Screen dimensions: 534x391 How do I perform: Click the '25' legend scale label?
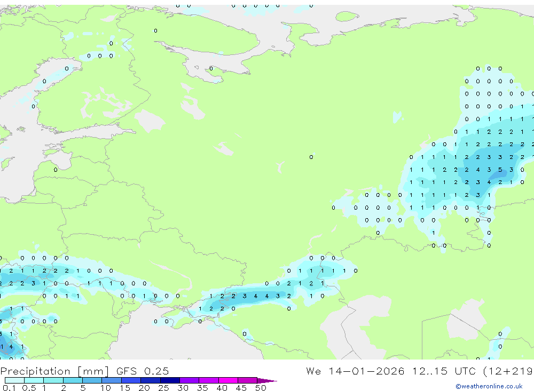point(163,388)
